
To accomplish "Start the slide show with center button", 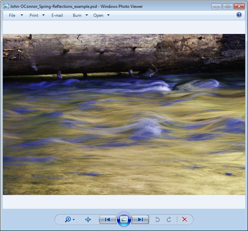I will 124,219.
